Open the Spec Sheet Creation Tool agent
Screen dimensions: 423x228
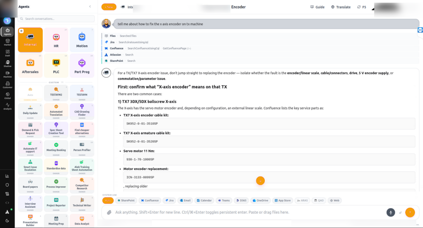pos(56,130)
